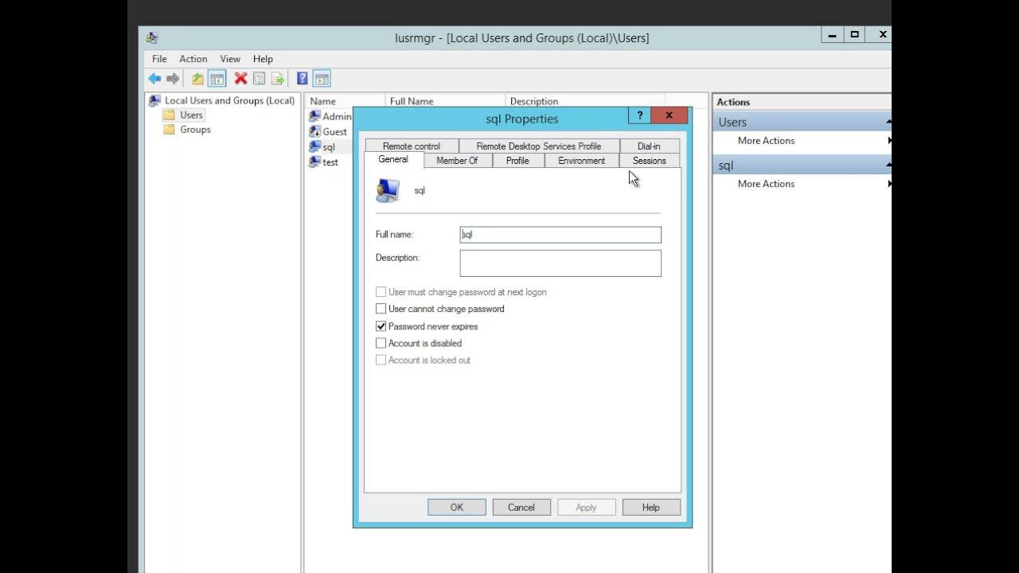Screen dimensions: 1019x573
Task: Click the Forward arrow in the toolbar
Action: [x=173, y=79]
